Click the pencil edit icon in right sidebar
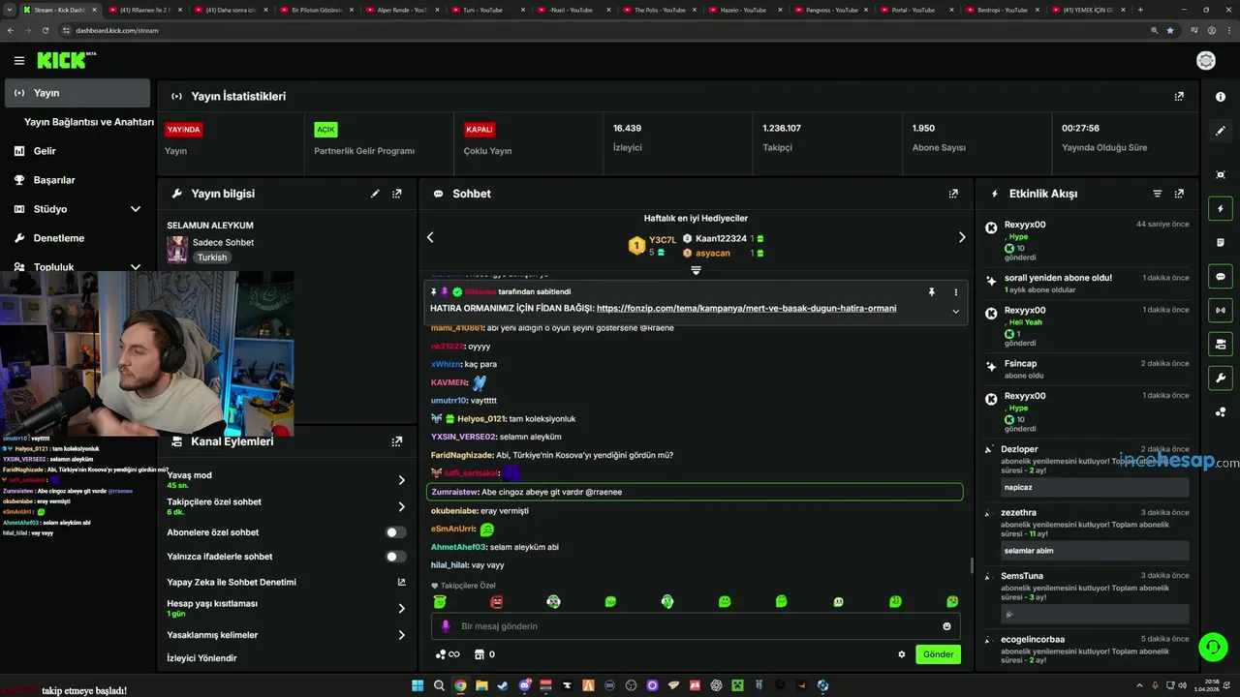 point(1221,131)
